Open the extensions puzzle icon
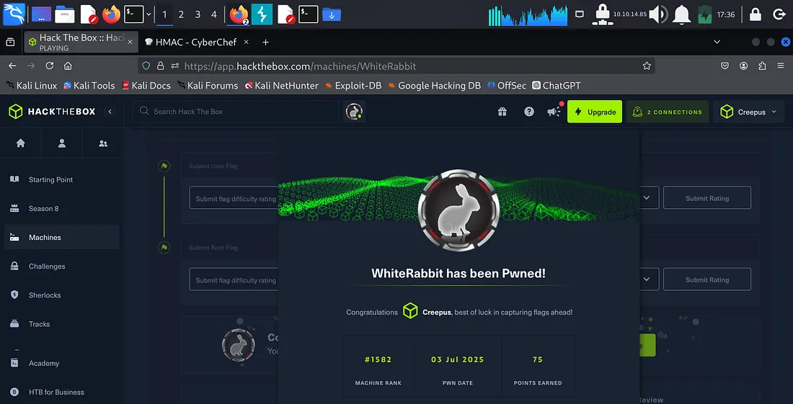Viewport: 793px width, 404px height. coord(762,66)
